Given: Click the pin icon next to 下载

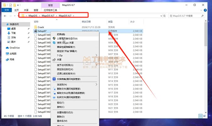Looking at the screenshot, I should tap(29, 33).
